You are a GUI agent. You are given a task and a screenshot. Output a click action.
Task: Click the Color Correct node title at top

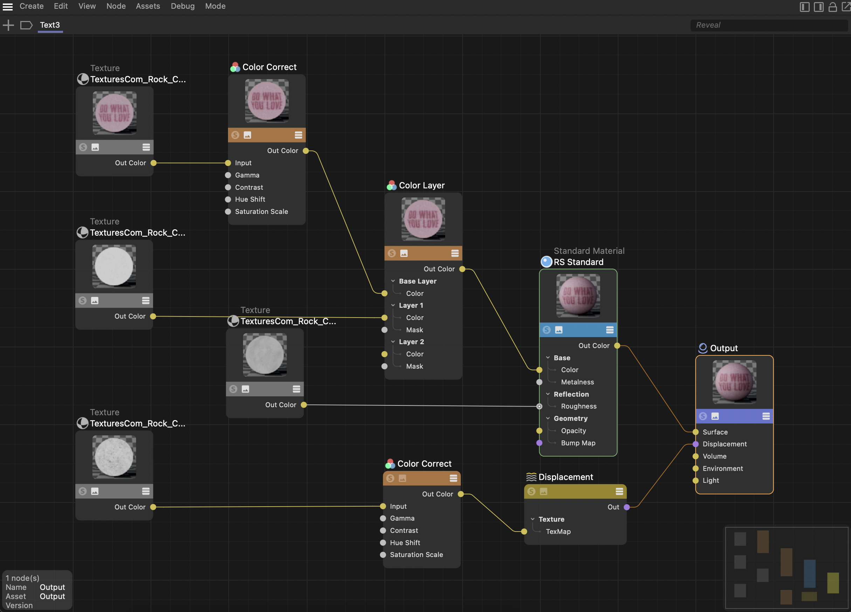[269, 67]
